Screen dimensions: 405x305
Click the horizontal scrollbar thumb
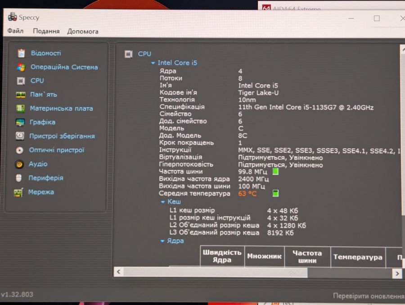click(216, 273)
